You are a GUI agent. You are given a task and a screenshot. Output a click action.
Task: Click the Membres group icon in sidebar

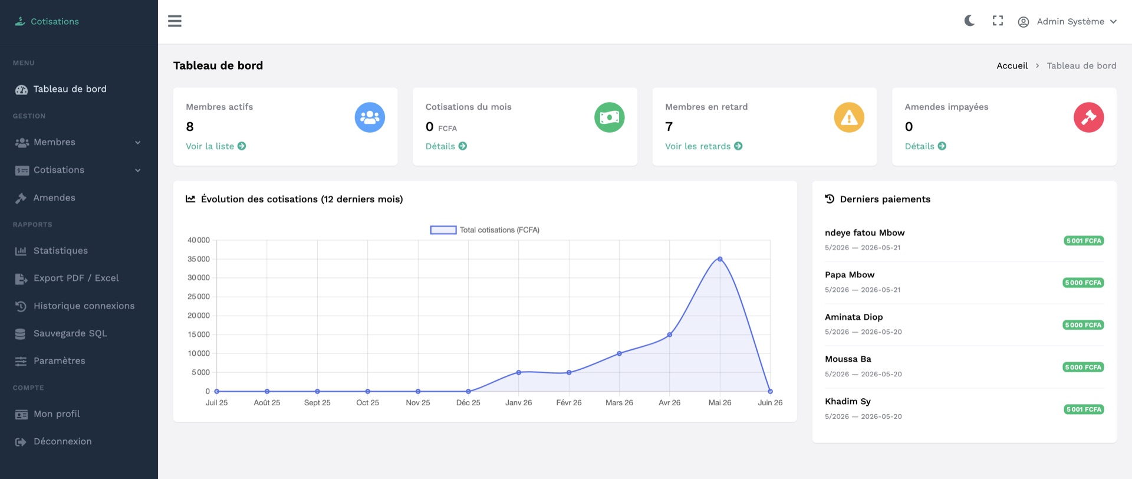pos(22,143)
